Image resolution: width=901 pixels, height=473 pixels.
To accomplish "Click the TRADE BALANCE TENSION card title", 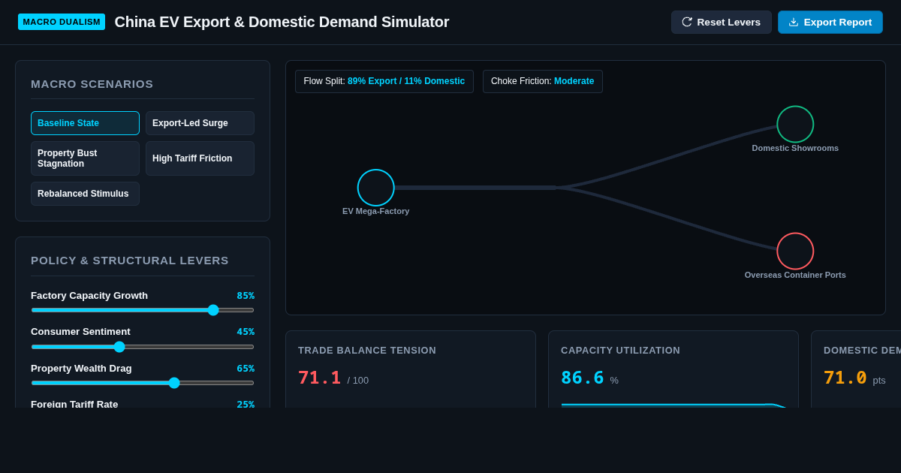I will coord(367,351).
